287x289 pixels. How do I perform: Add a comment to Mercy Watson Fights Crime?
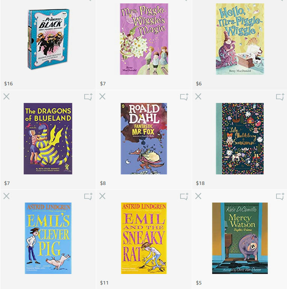280,197
